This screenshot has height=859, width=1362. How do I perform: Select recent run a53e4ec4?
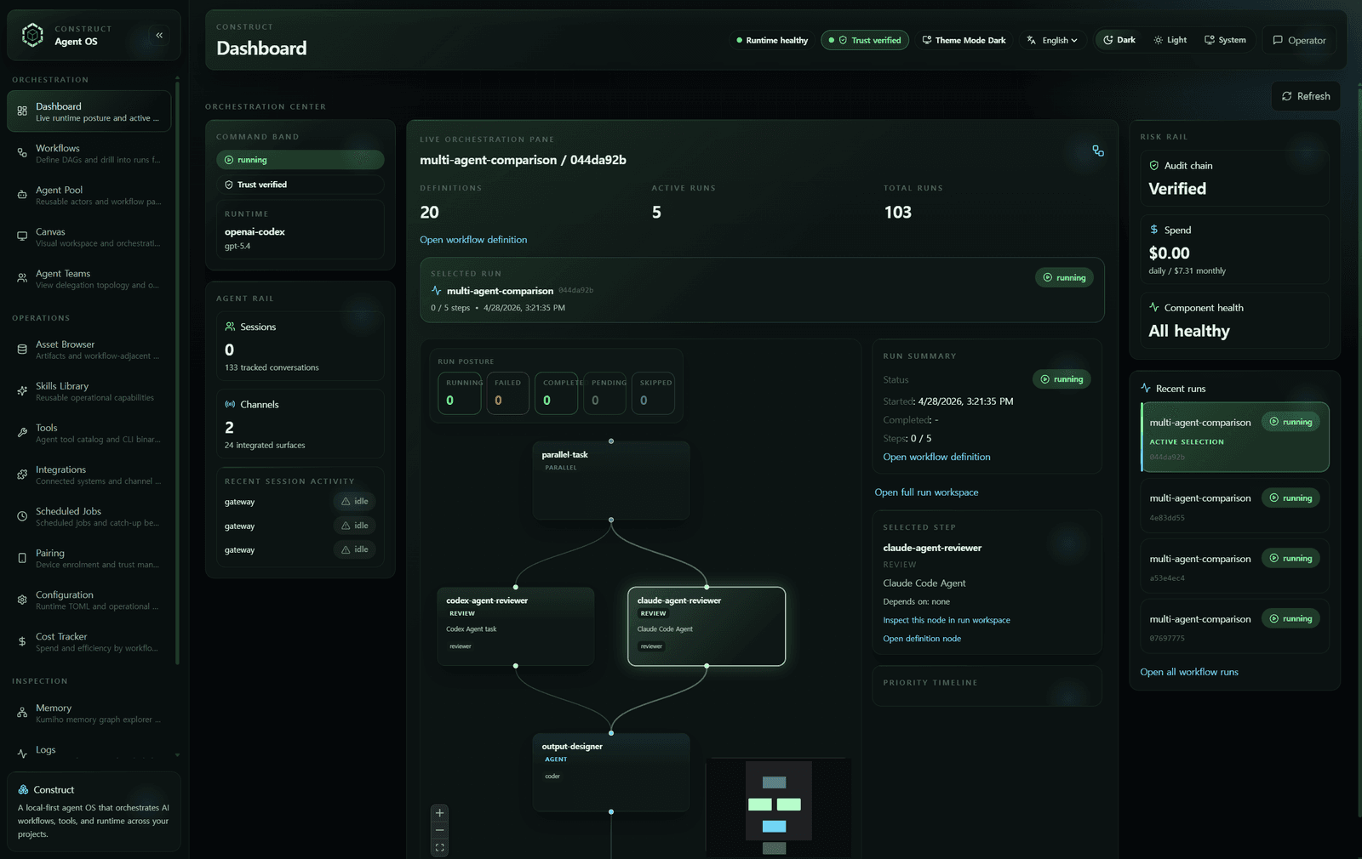click(x=1234, y=567)
